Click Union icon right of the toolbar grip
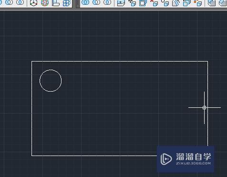Viewport: 227px width, 177px height. pyautogui.click(x=85, y=2)
